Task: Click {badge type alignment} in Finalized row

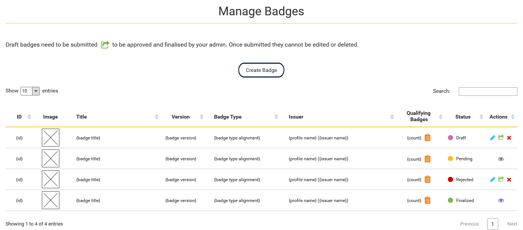Action: [237, 201]
